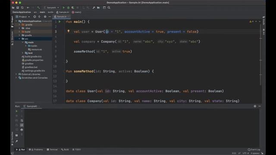Expand the .gradle folder
The height and width of the screenshot is (155, 276).
point(19,25)
